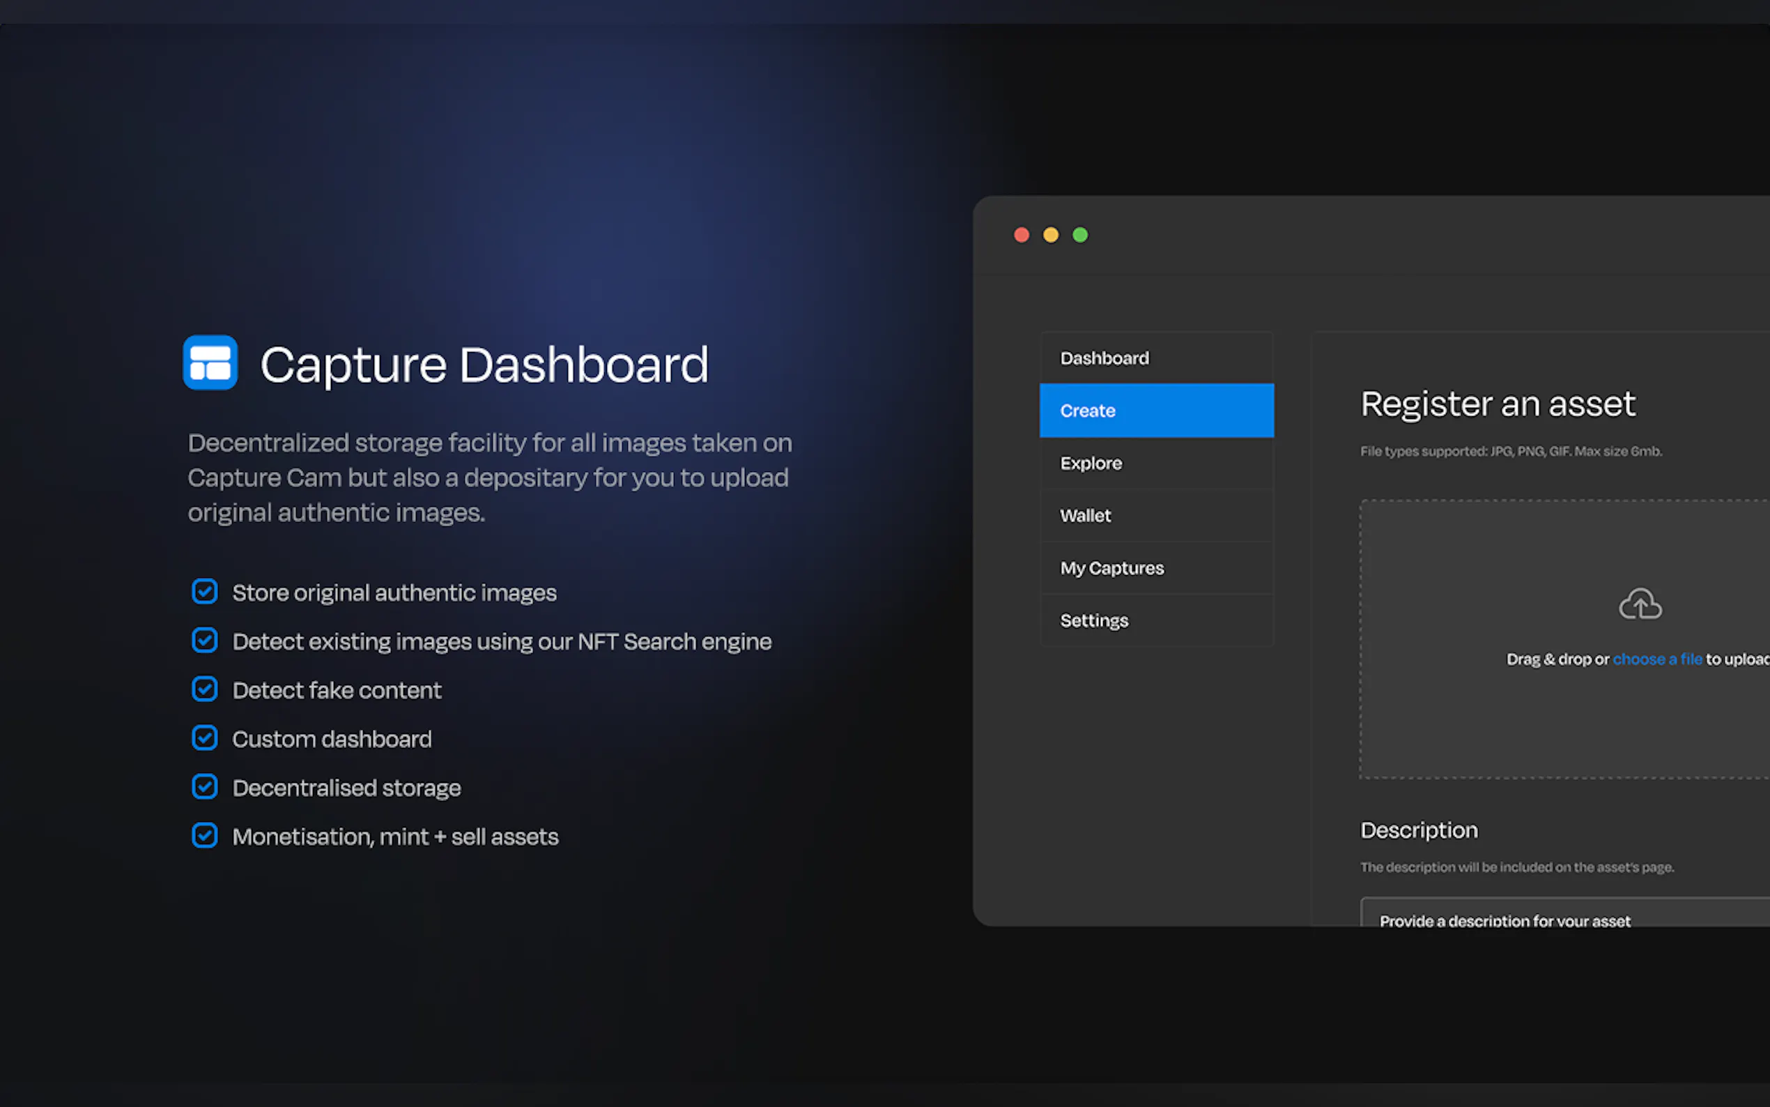Click the red window close dot

point(1022,235)
